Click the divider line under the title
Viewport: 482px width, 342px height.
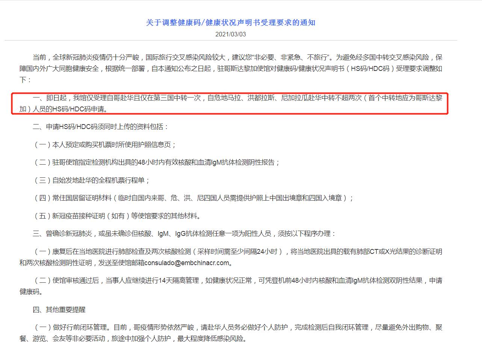pos(240,41)
